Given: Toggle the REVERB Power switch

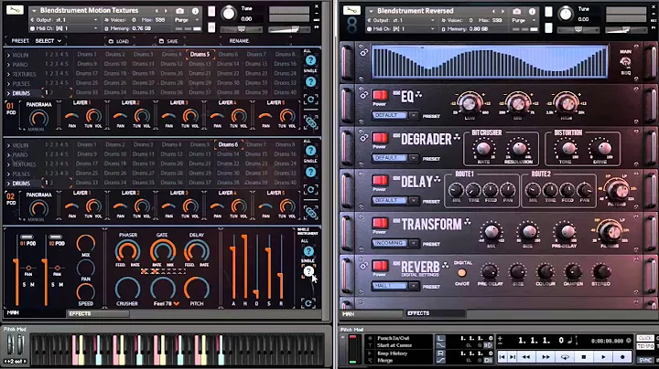Looking at the screenshot, I should [x=380, y=266].
